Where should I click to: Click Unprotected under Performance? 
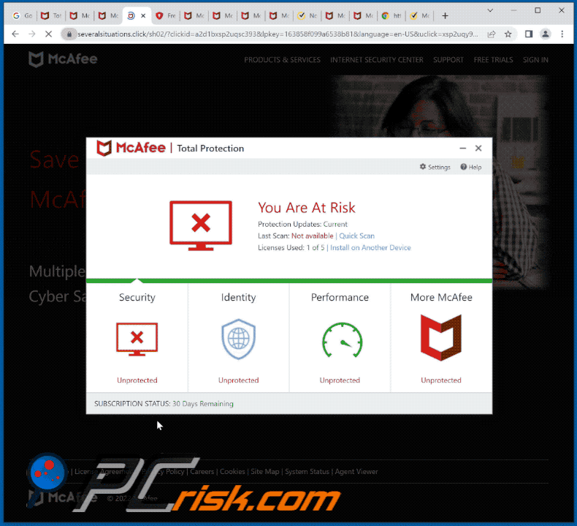click(x=340, y=380)
